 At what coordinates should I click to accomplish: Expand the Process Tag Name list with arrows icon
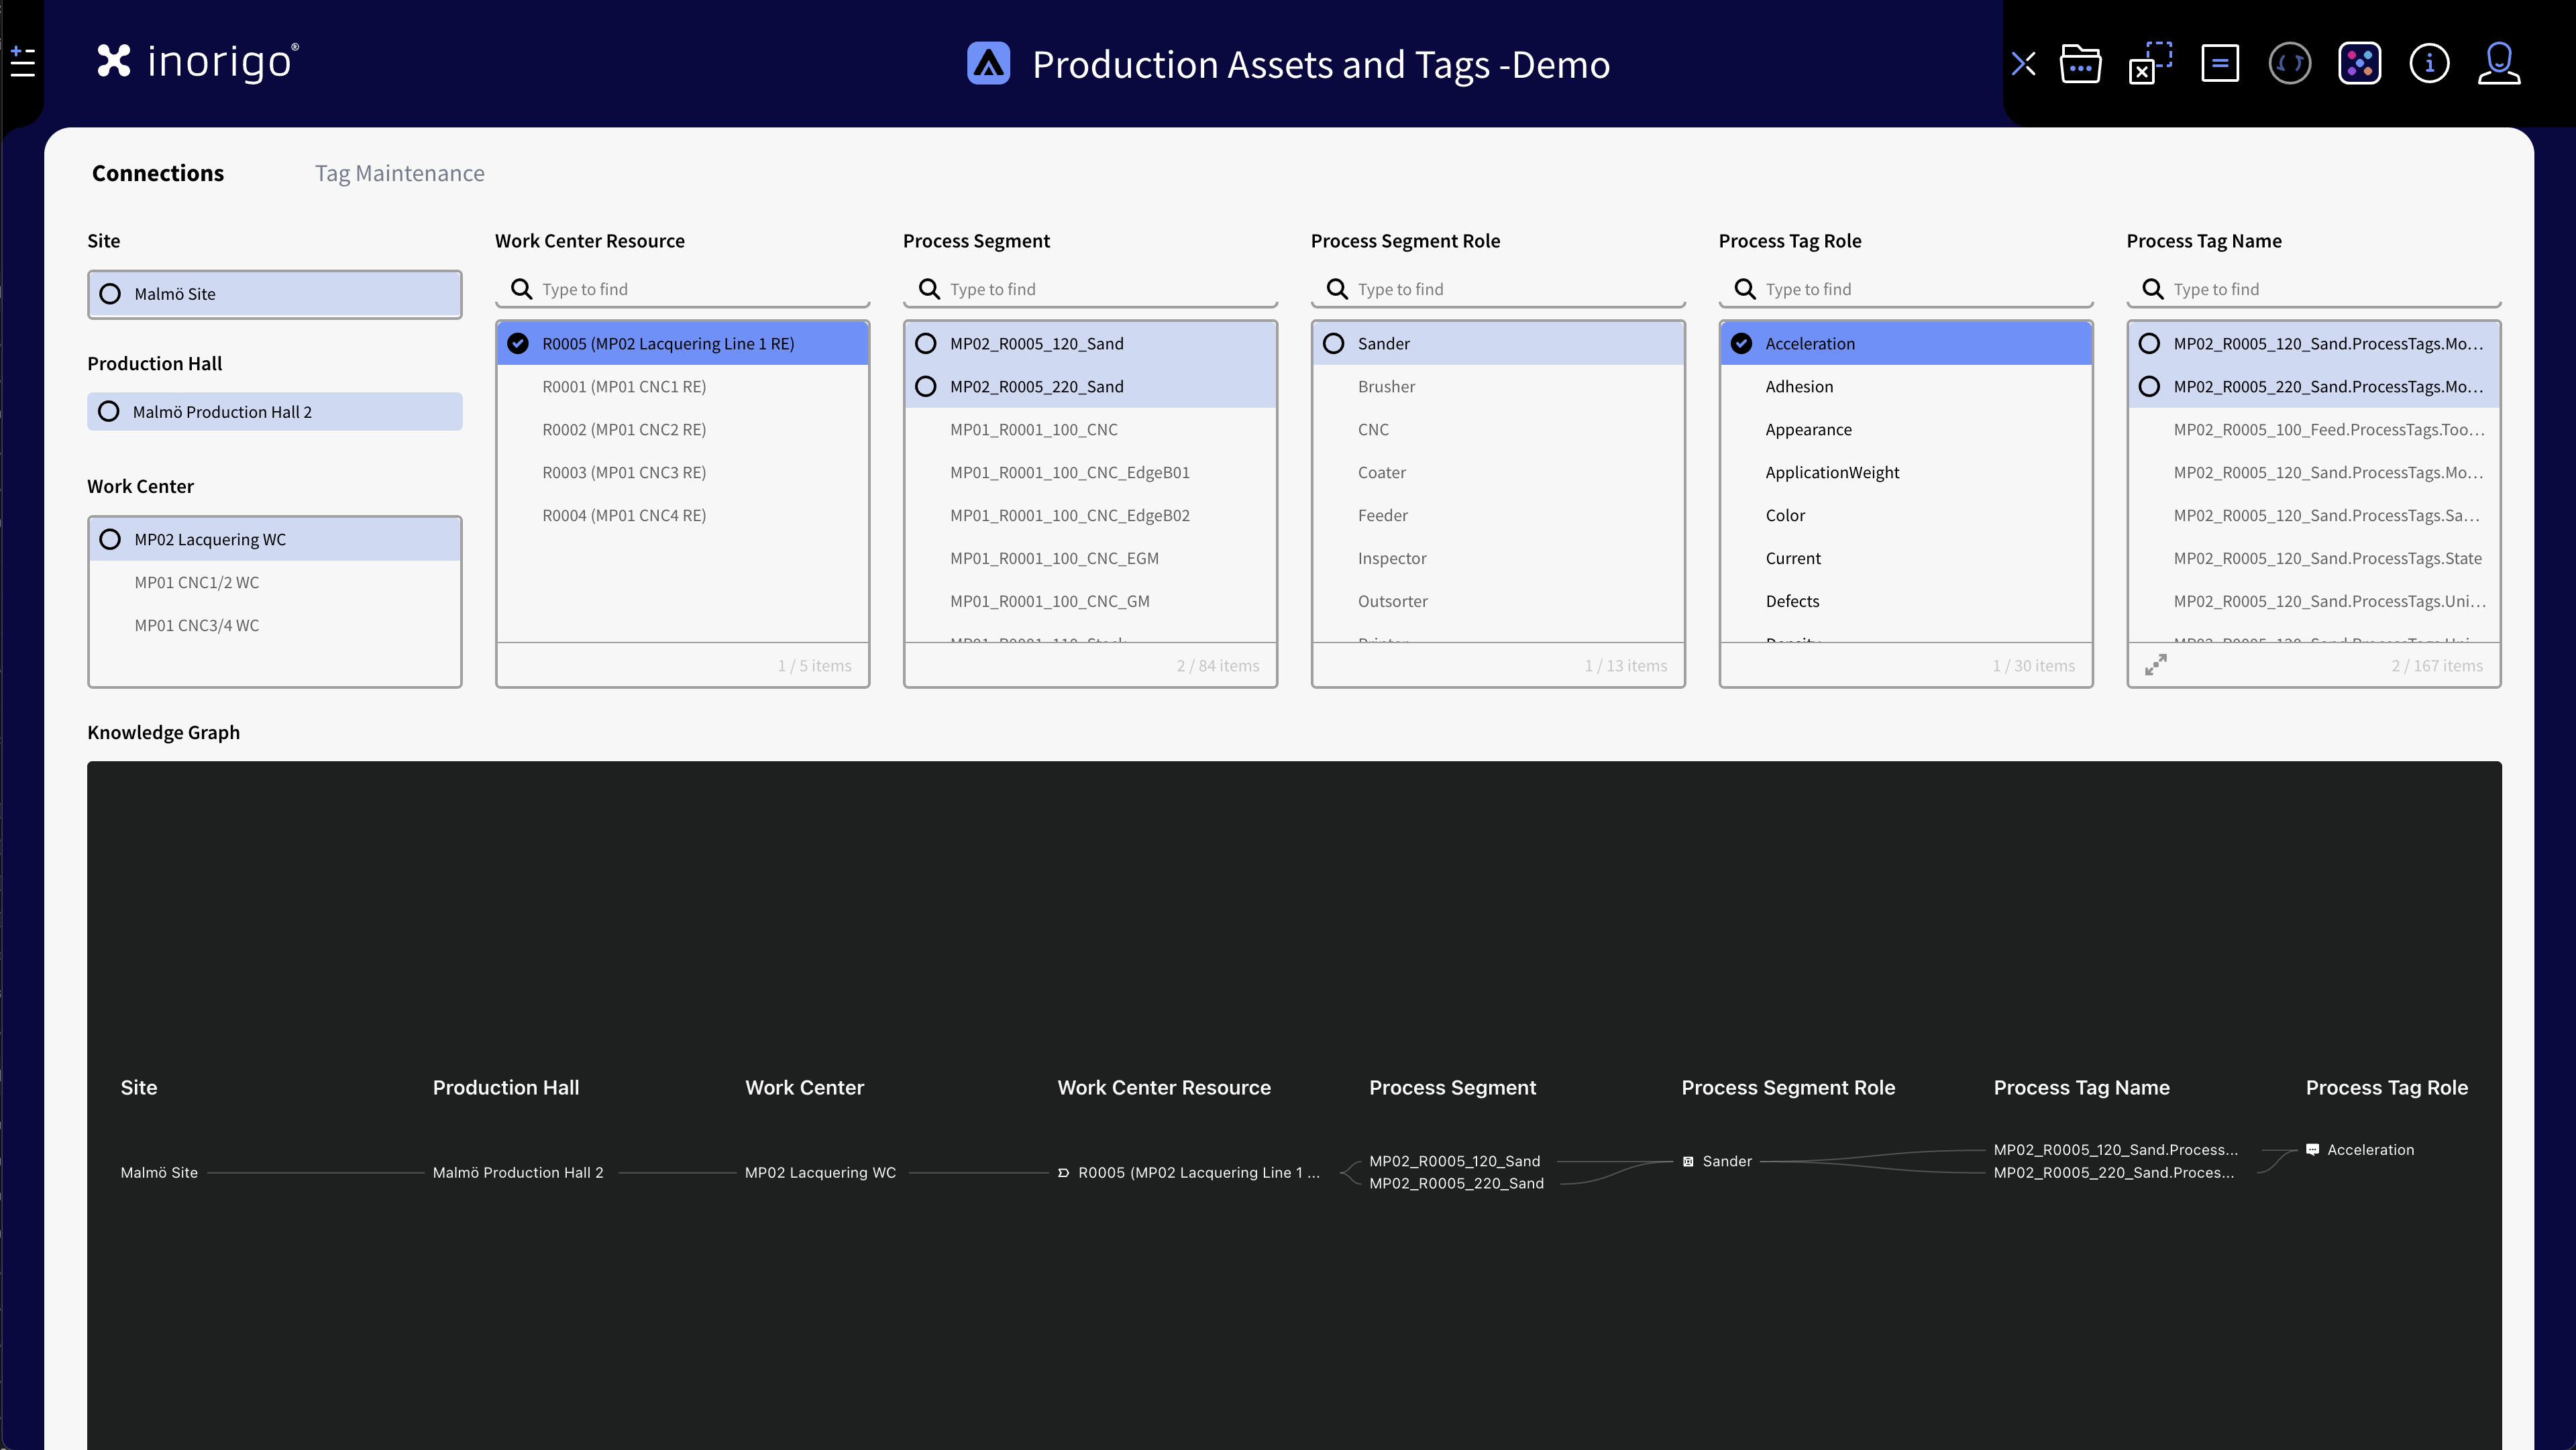click(2156, 664)
